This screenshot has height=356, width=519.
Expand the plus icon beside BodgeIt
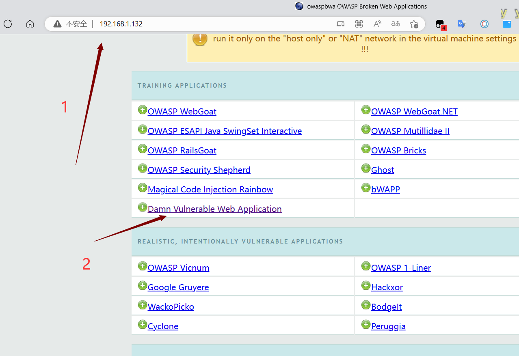click(x=365, y=305)
